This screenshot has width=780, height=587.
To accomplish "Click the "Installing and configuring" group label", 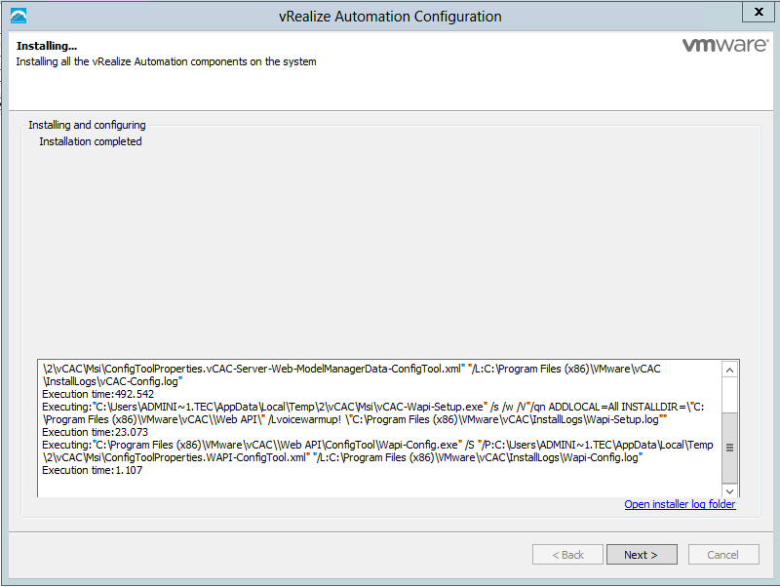I will pos(87,125).
